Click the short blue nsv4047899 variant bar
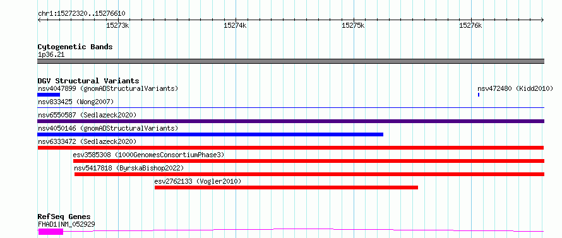 click(49, 95)
